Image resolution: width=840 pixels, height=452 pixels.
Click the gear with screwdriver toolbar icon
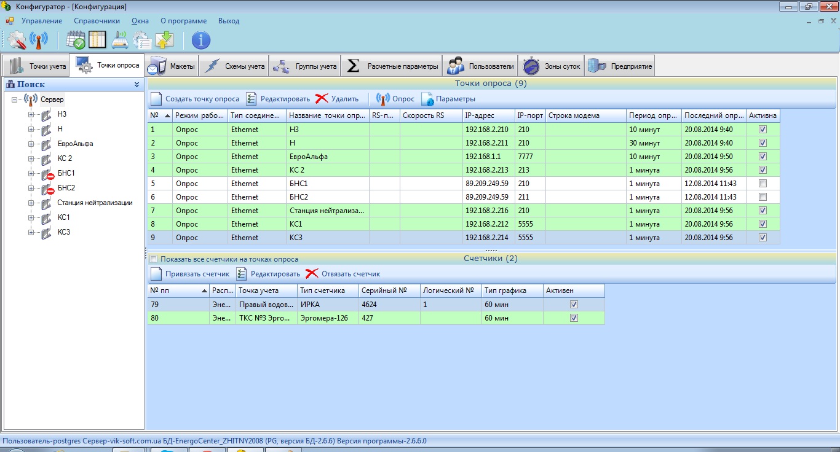click(17, 41)
